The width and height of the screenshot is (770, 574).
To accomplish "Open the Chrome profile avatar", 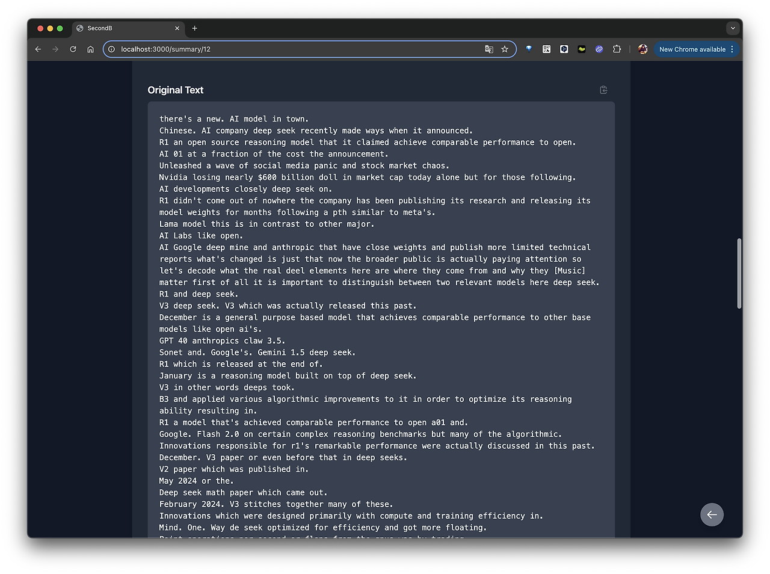I will 642,49.
